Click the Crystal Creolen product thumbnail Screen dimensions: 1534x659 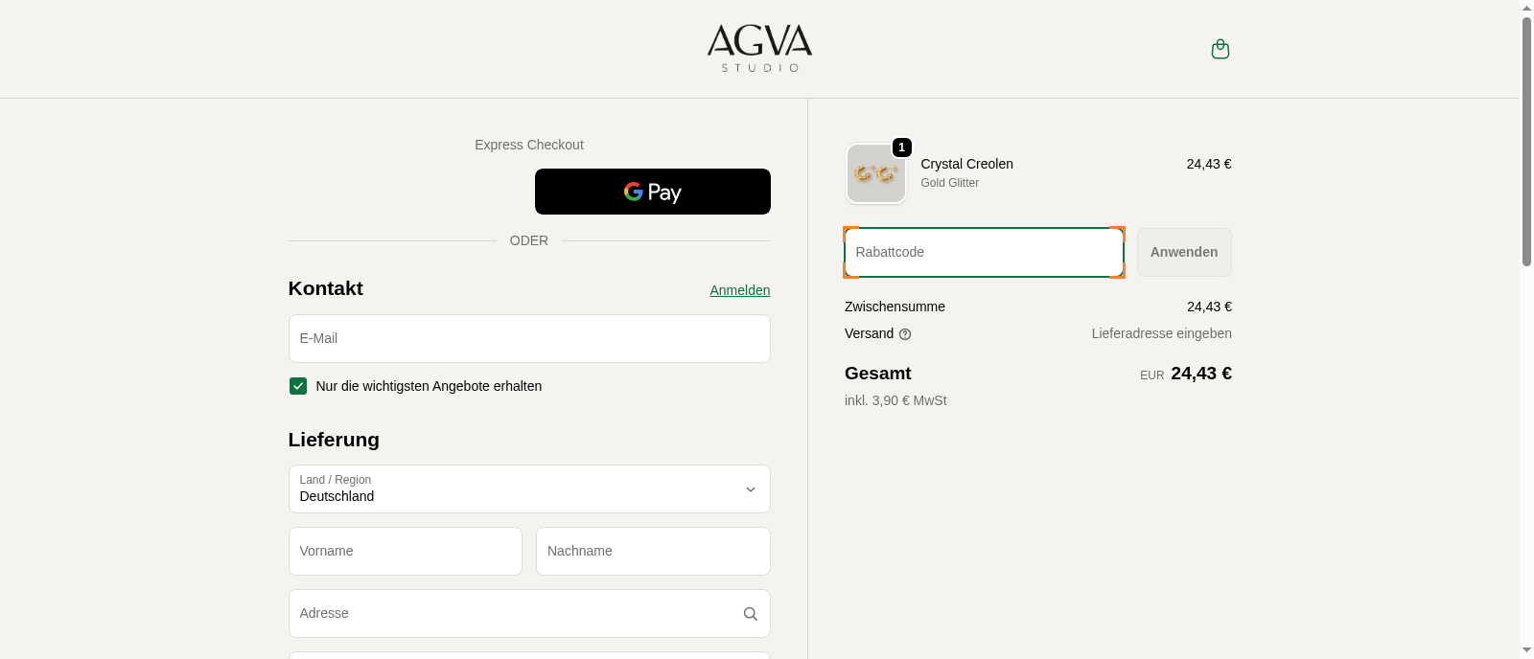(x=875, y=173)
